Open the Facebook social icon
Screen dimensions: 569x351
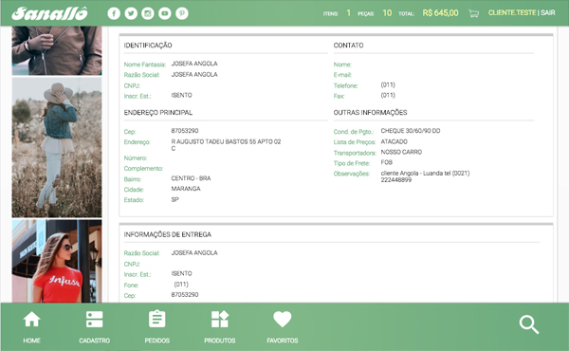tap(114, 13)
